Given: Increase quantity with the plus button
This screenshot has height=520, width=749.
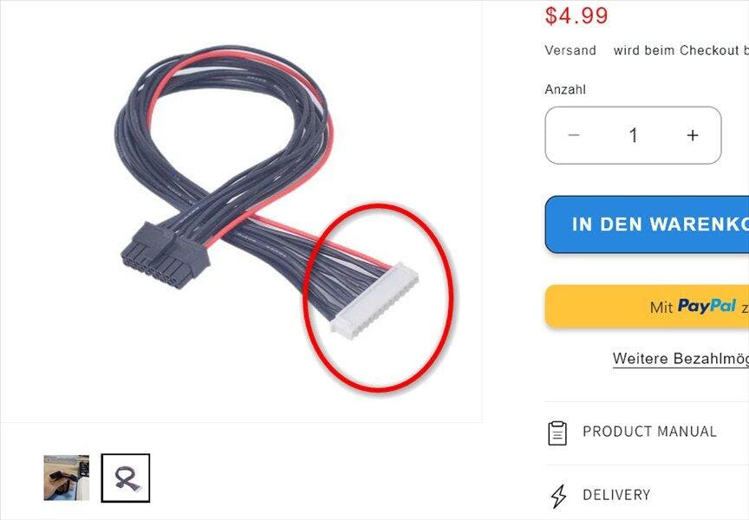Looking at the screenshot, I should click(693, 135).
